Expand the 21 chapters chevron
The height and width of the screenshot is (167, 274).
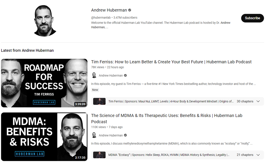coord(258,155)
